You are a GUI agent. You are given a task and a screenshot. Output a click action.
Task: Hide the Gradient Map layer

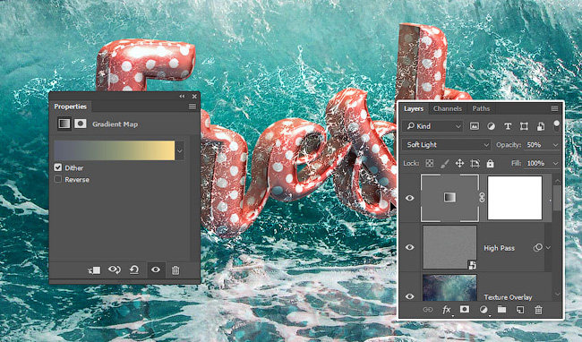click(x=410, y=198)
